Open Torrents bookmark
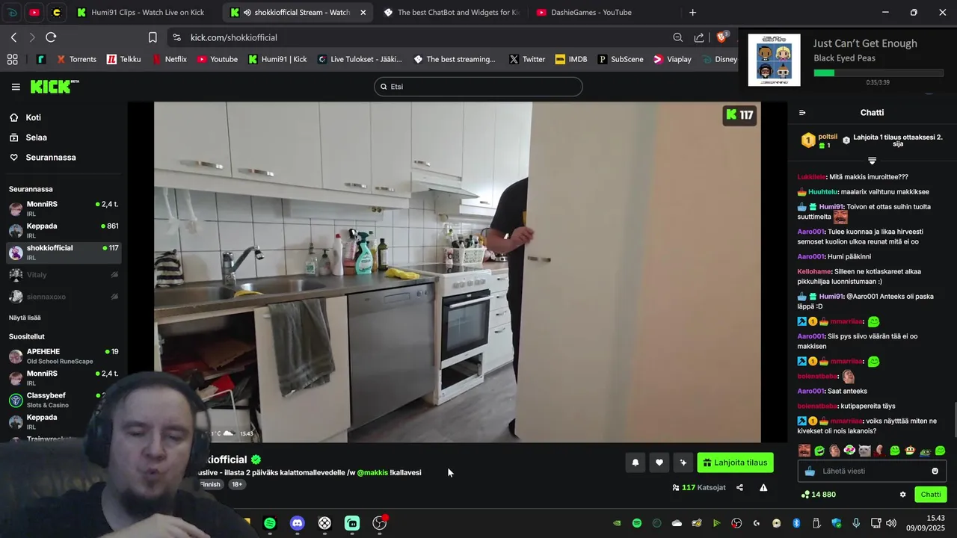The image size is (957, 538). pos(76,59)
